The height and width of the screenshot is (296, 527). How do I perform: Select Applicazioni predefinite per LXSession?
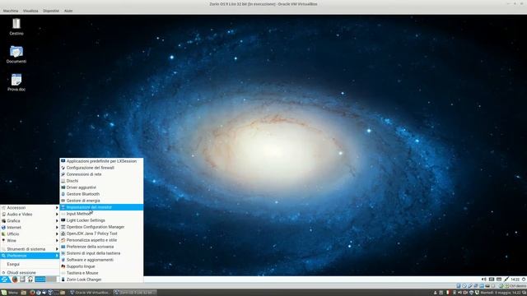tap(101, 161)
